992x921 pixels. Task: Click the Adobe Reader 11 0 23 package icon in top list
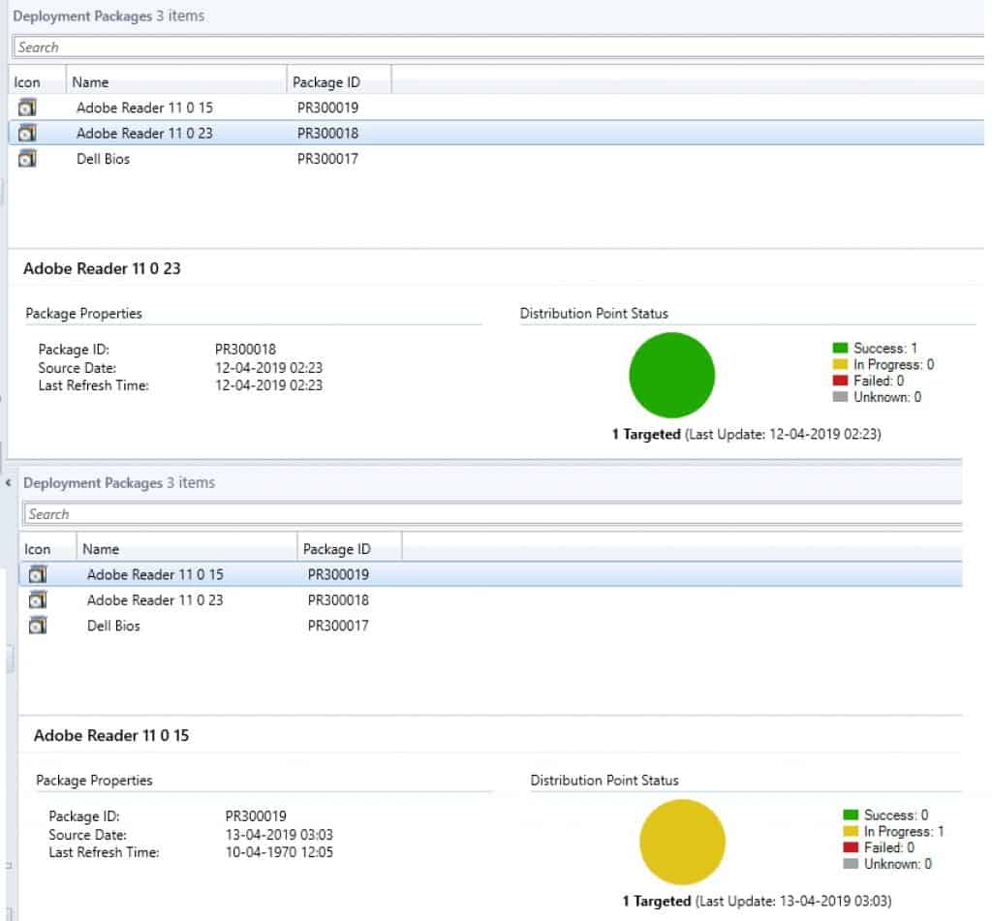(x=26, y=133)
